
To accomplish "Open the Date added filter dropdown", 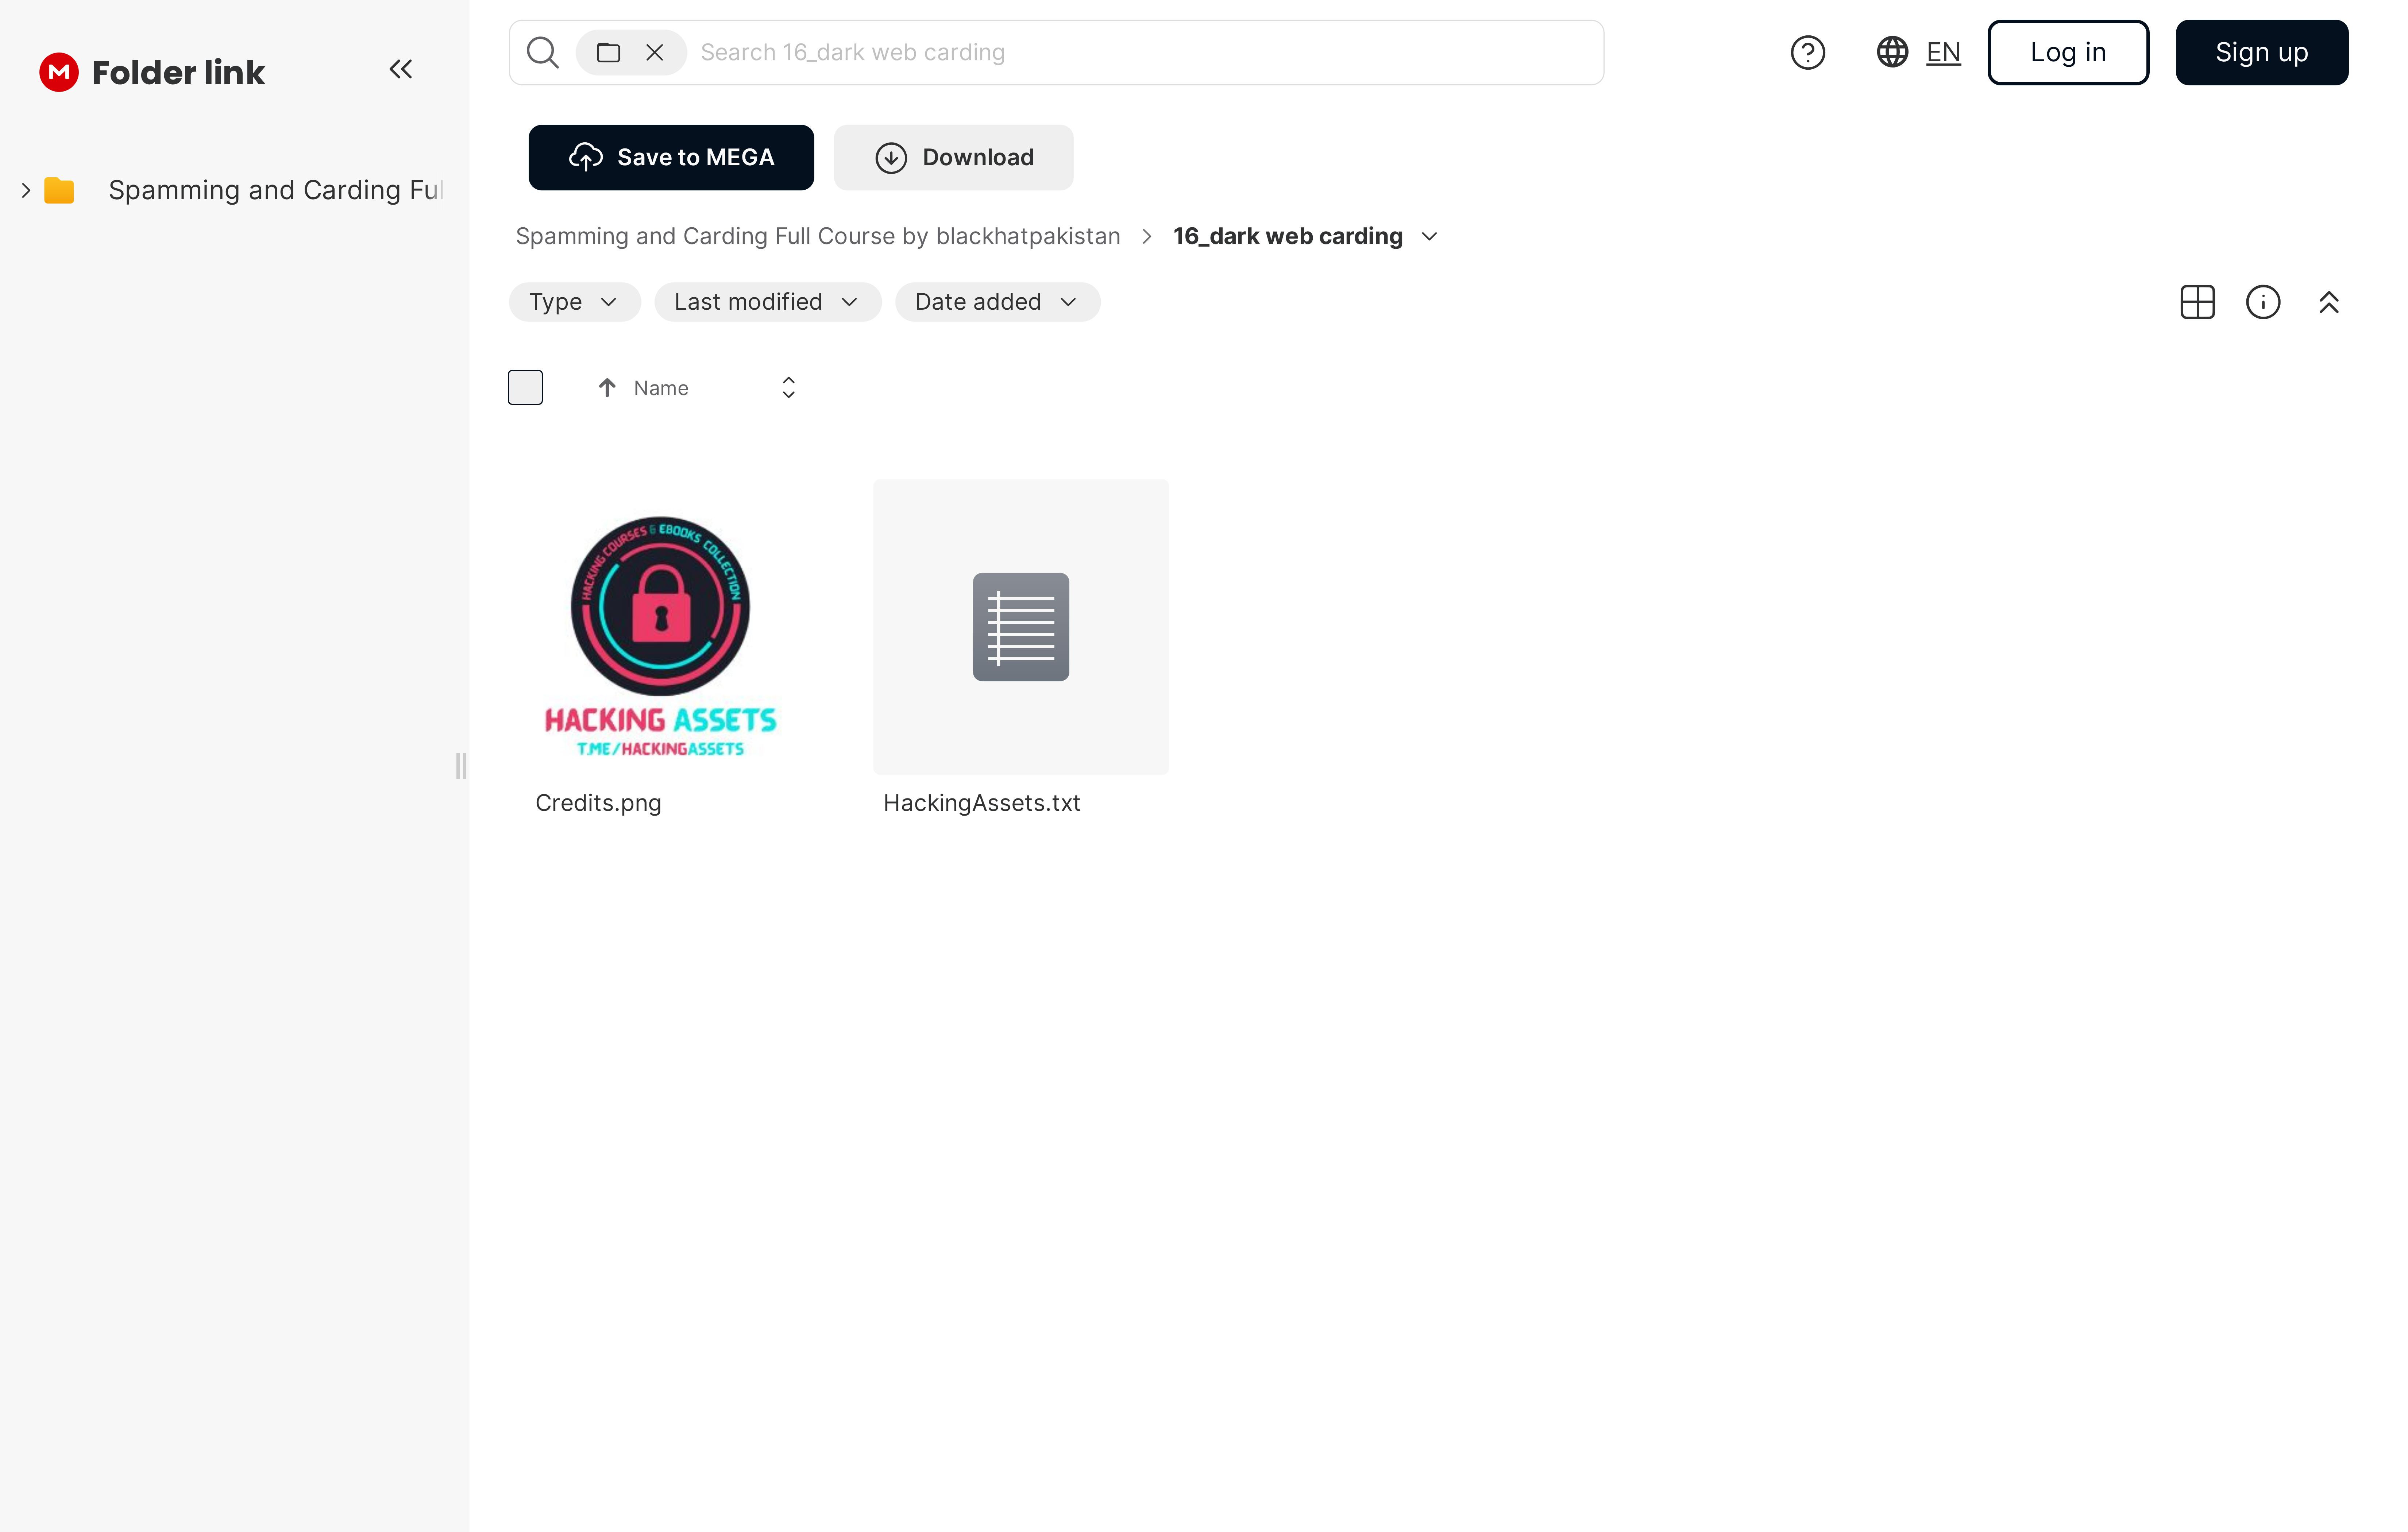I will (x=997, y=302).
